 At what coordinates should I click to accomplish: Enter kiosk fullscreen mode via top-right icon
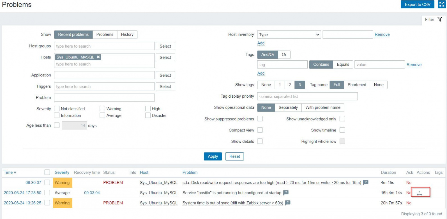[x=442, y=4]
